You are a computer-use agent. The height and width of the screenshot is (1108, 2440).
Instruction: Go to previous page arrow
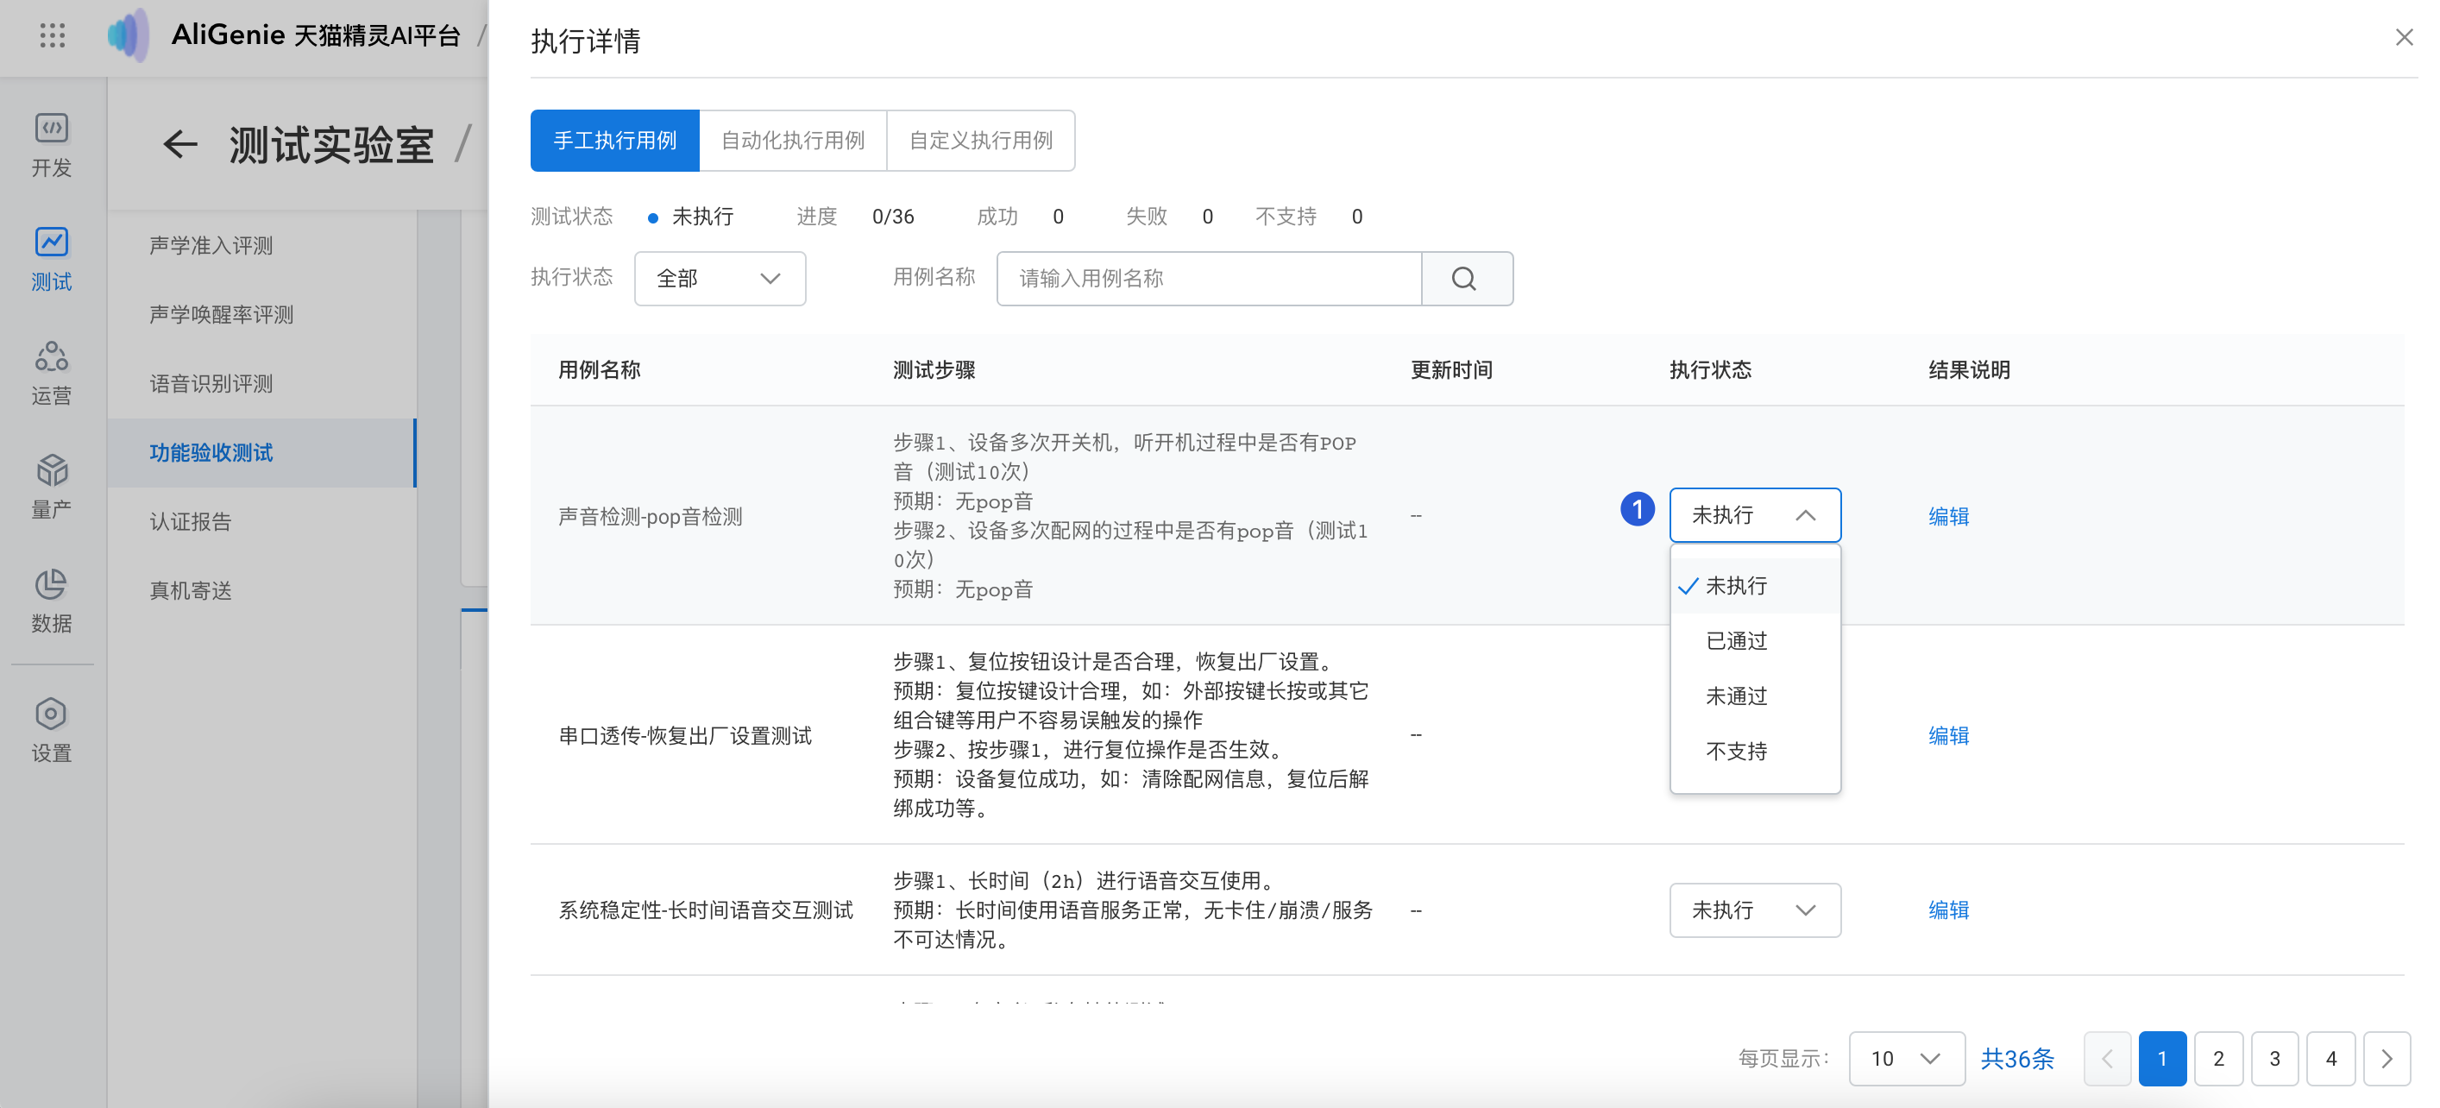click(2108, 1058)
